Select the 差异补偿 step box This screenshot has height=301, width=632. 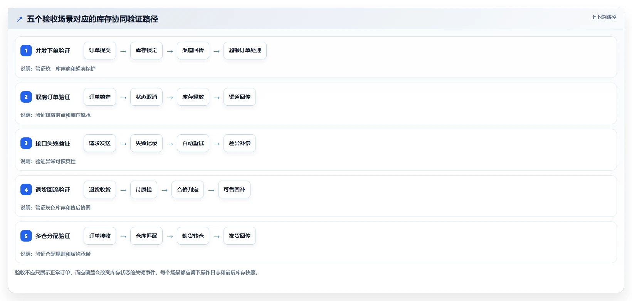(240, 143)
